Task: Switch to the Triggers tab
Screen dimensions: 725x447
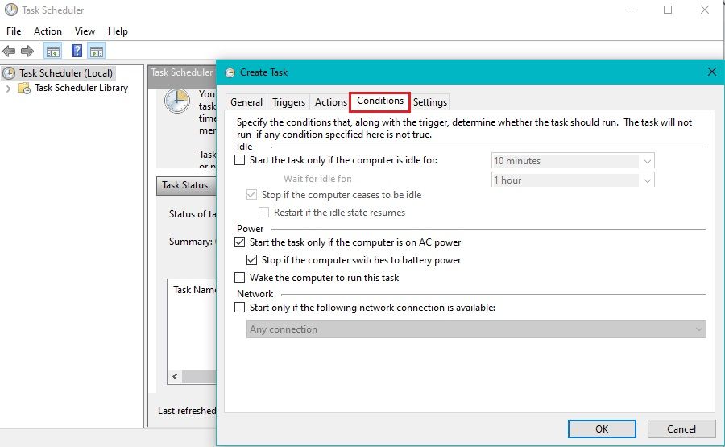Action: [x=288, y=102]
